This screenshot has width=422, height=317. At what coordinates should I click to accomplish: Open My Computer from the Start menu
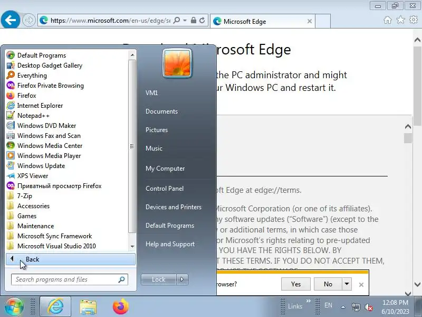point(165,169)
